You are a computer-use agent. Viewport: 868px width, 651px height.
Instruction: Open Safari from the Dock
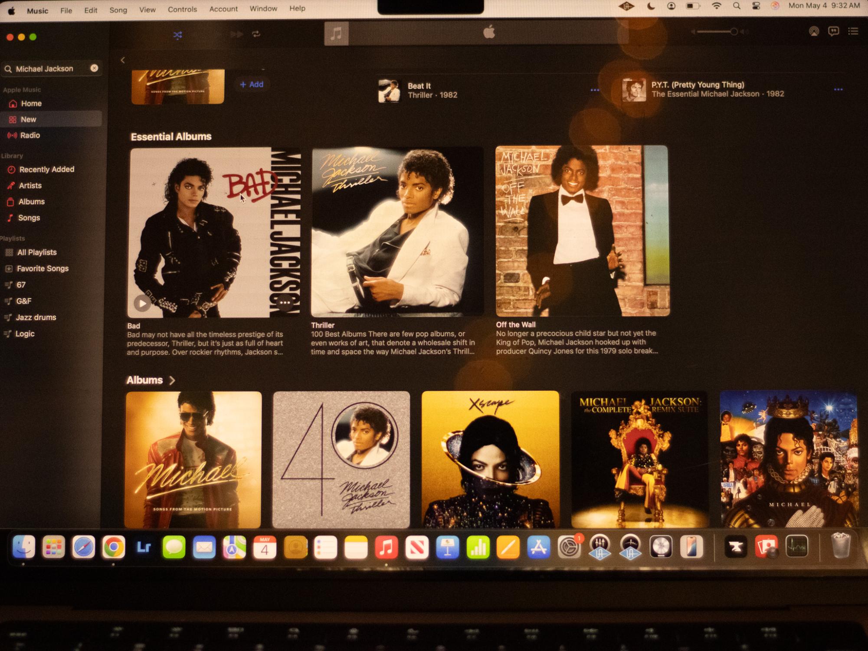click(x=83, y=547)
